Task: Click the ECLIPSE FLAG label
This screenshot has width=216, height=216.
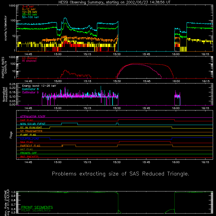Action: coord(29,139)
